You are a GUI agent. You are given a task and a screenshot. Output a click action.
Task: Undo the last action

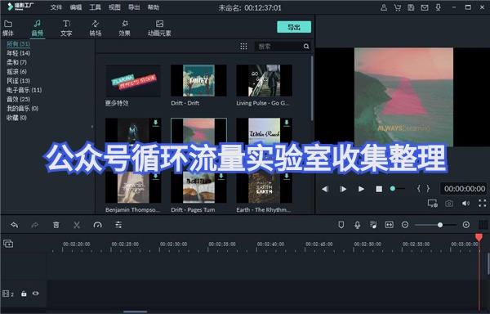(x=15, y=225)
